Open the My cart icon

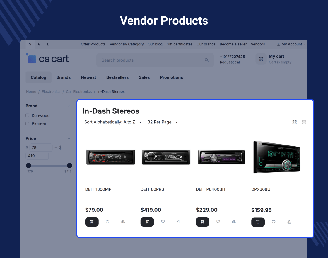click(261, 59)
